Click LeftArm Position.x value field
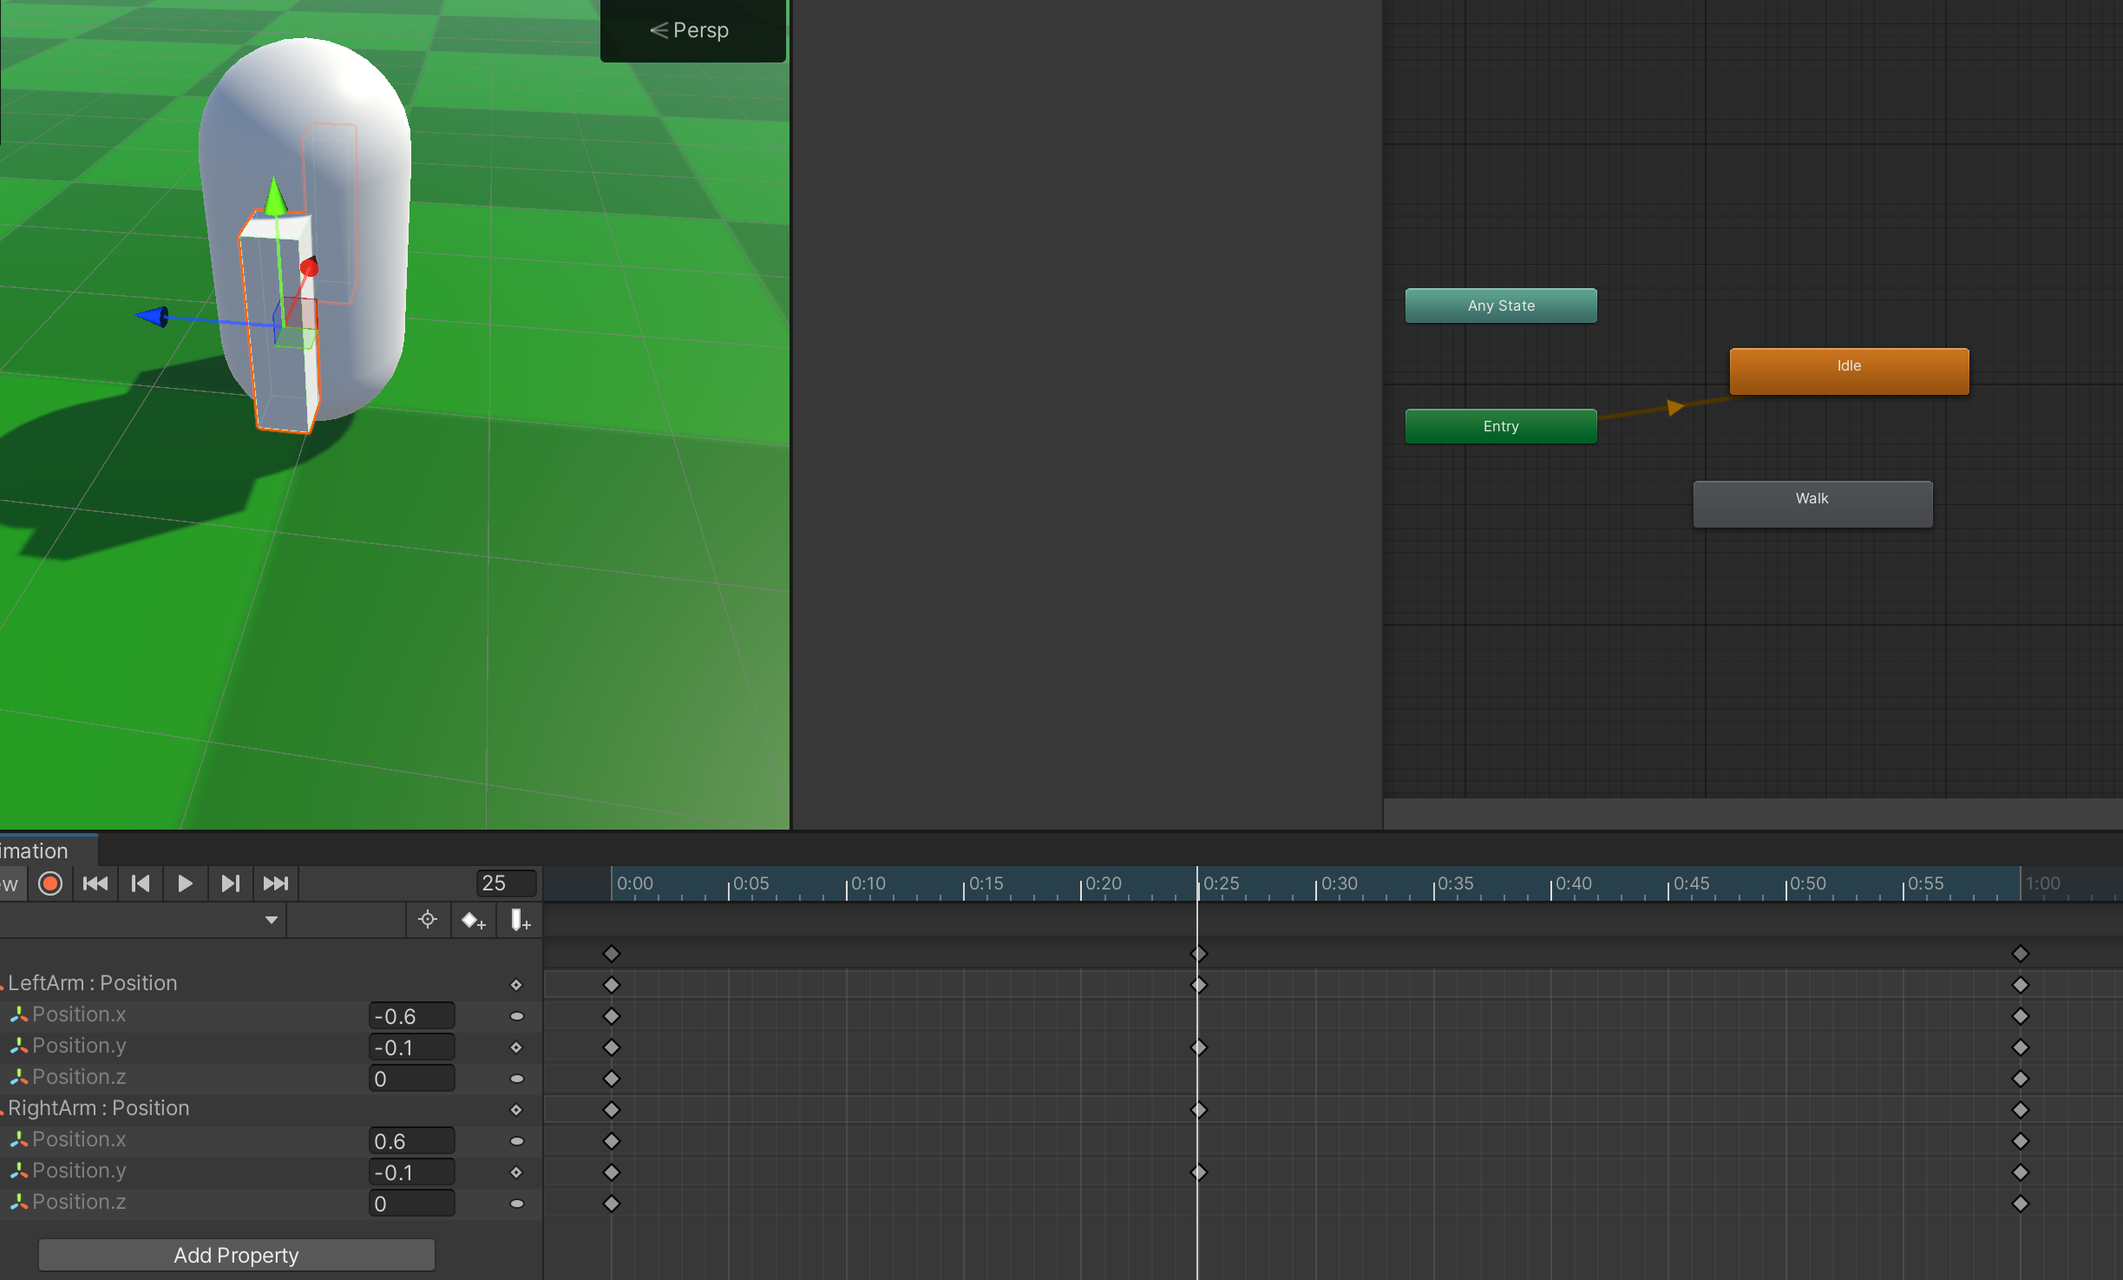The width and height of the screenshot is (2123, 1280). (411, 1015)
